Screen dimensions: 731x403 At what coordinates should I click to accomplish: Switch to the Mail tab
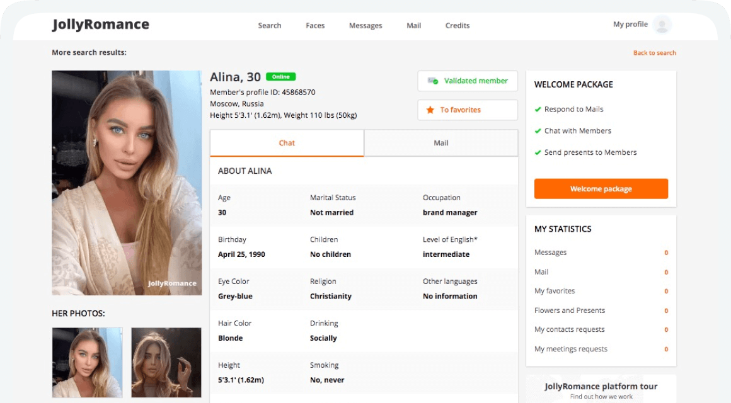(441, 143)
